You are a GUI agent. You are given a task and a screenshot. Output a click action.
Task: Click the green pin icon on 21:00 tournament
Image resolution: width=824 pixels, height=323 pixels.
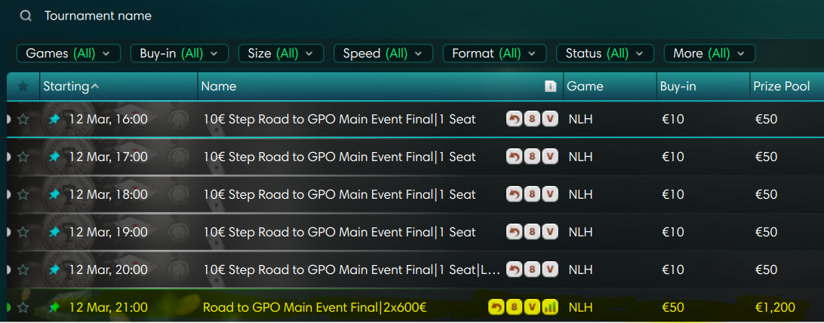[54, 307]
